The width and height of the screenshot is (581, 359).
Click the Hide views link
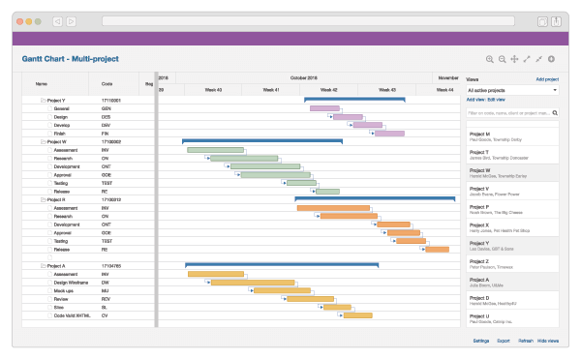548,341
